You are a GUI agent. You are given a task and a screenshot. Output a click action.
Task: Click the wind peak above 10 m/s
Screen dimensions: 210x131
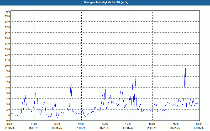[185, 64]
